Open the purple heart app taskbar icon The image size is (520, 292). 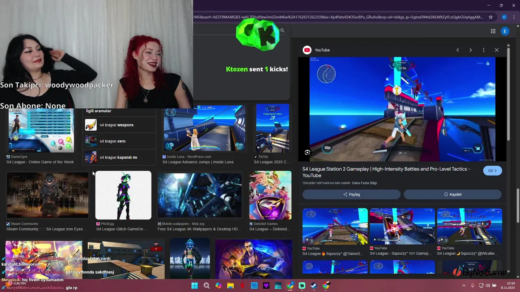click(266, 286)
